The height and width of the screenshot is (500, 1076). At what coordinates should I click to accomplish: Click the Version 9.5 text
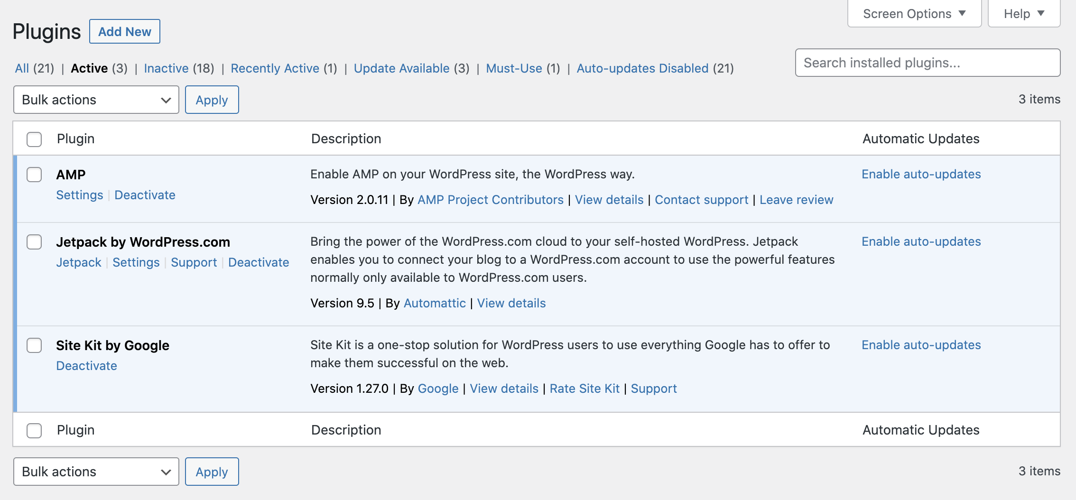pyautogui.click(x=342, y=303)
